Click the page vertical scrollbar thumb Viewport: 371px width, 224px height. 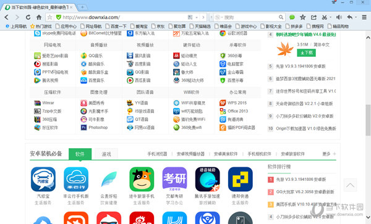click(368, 120)
